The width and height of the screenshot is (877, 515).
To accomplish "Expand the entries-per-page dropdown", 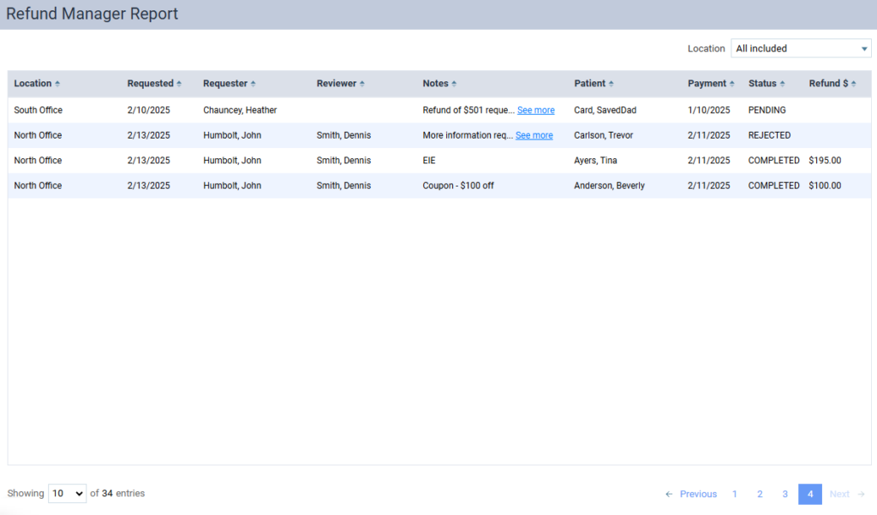I will (x=68, y=494).
